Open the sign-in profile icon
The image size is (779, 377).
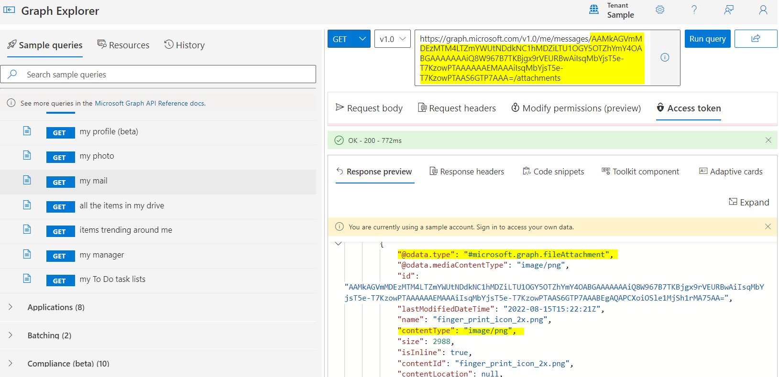[x=763, y=10]
